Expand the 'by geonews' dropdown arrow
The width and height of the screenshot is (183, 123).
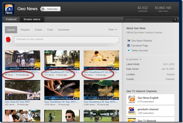tap(140, 59)
